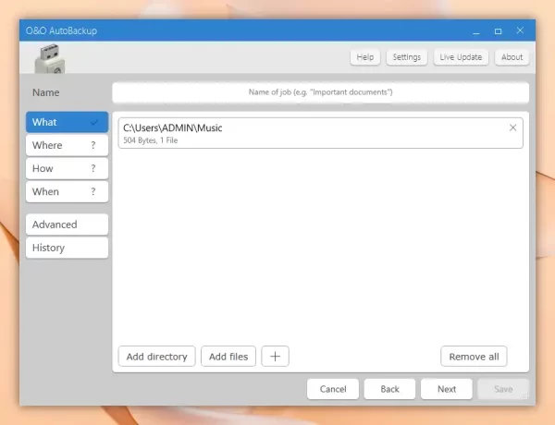Switch to the When step
Screen dimensions: 555x425
click(67, 191)
